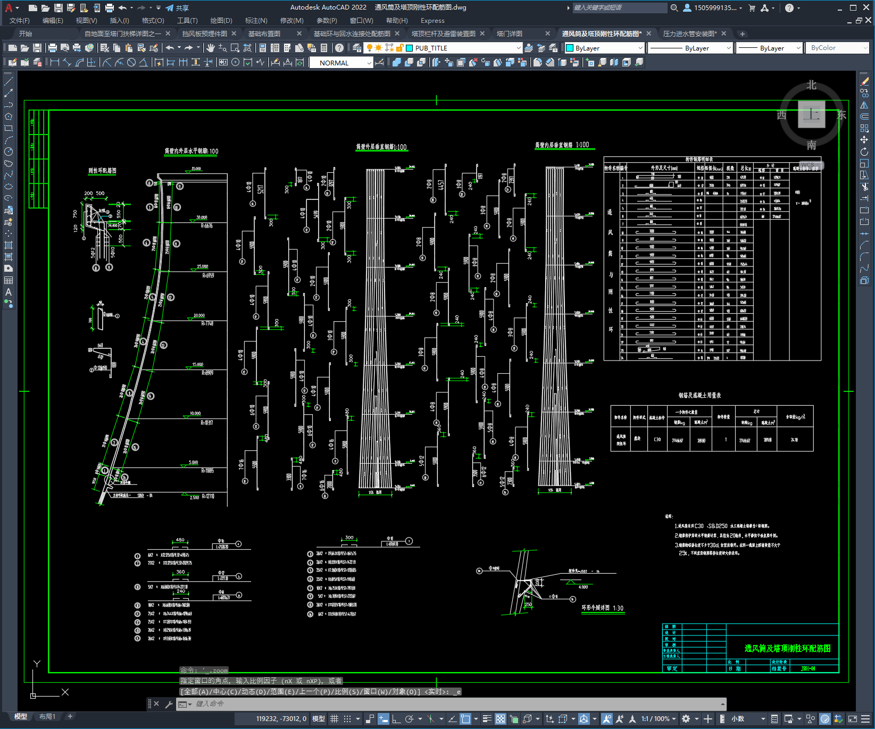Click the ViewCube top face 上

click(x=811, y=114)
